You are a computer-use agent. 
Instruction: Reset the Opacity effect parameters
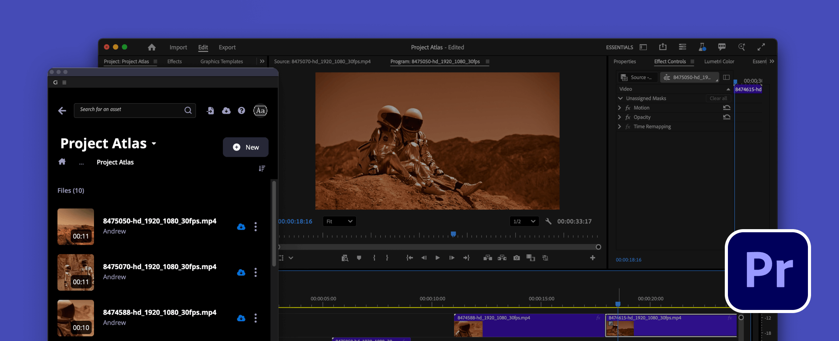click(x=726, y=117)
